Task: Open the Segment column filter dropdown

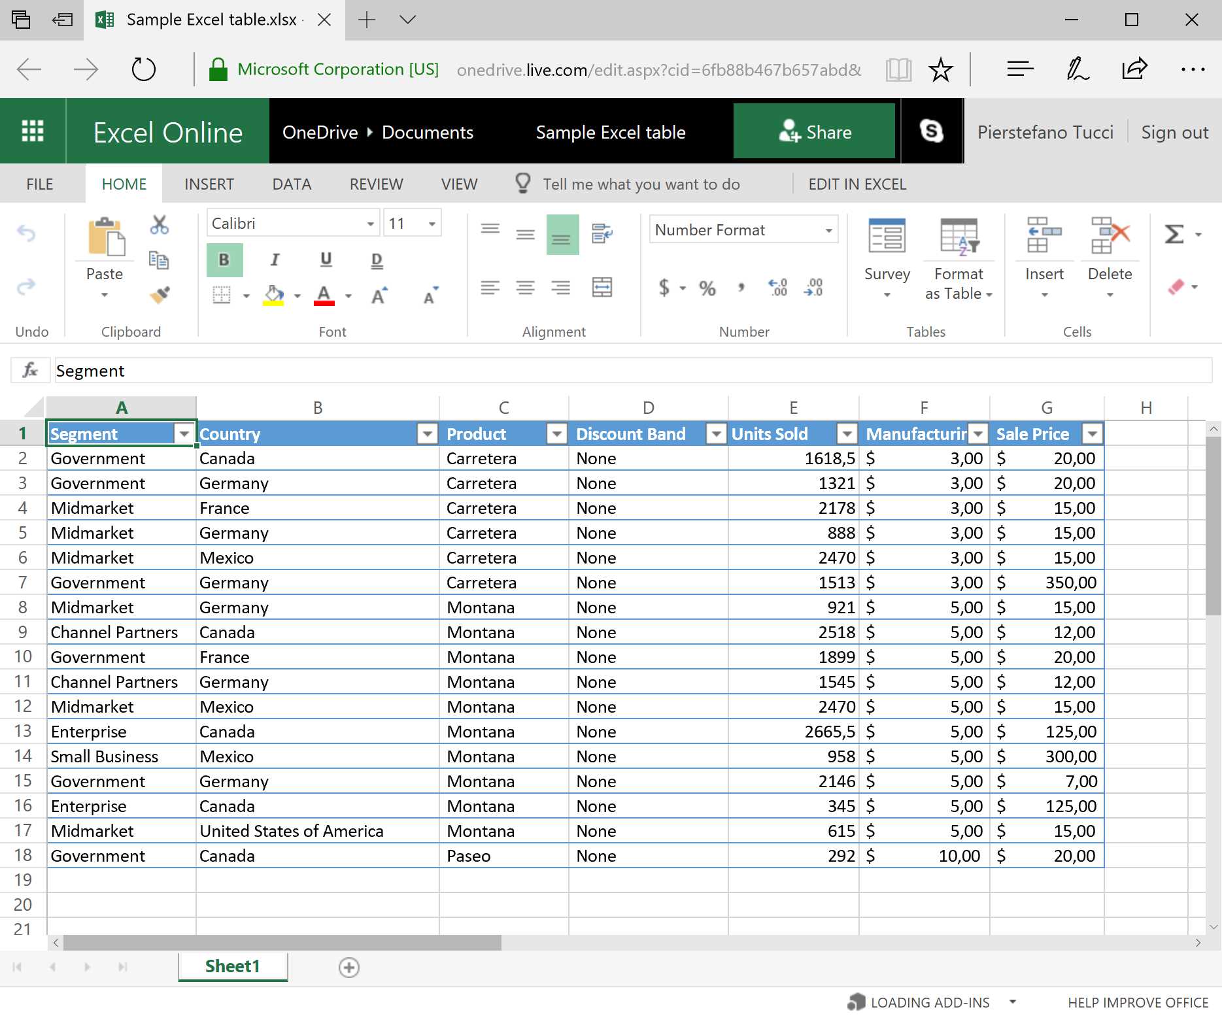Action: pos(184,433)
